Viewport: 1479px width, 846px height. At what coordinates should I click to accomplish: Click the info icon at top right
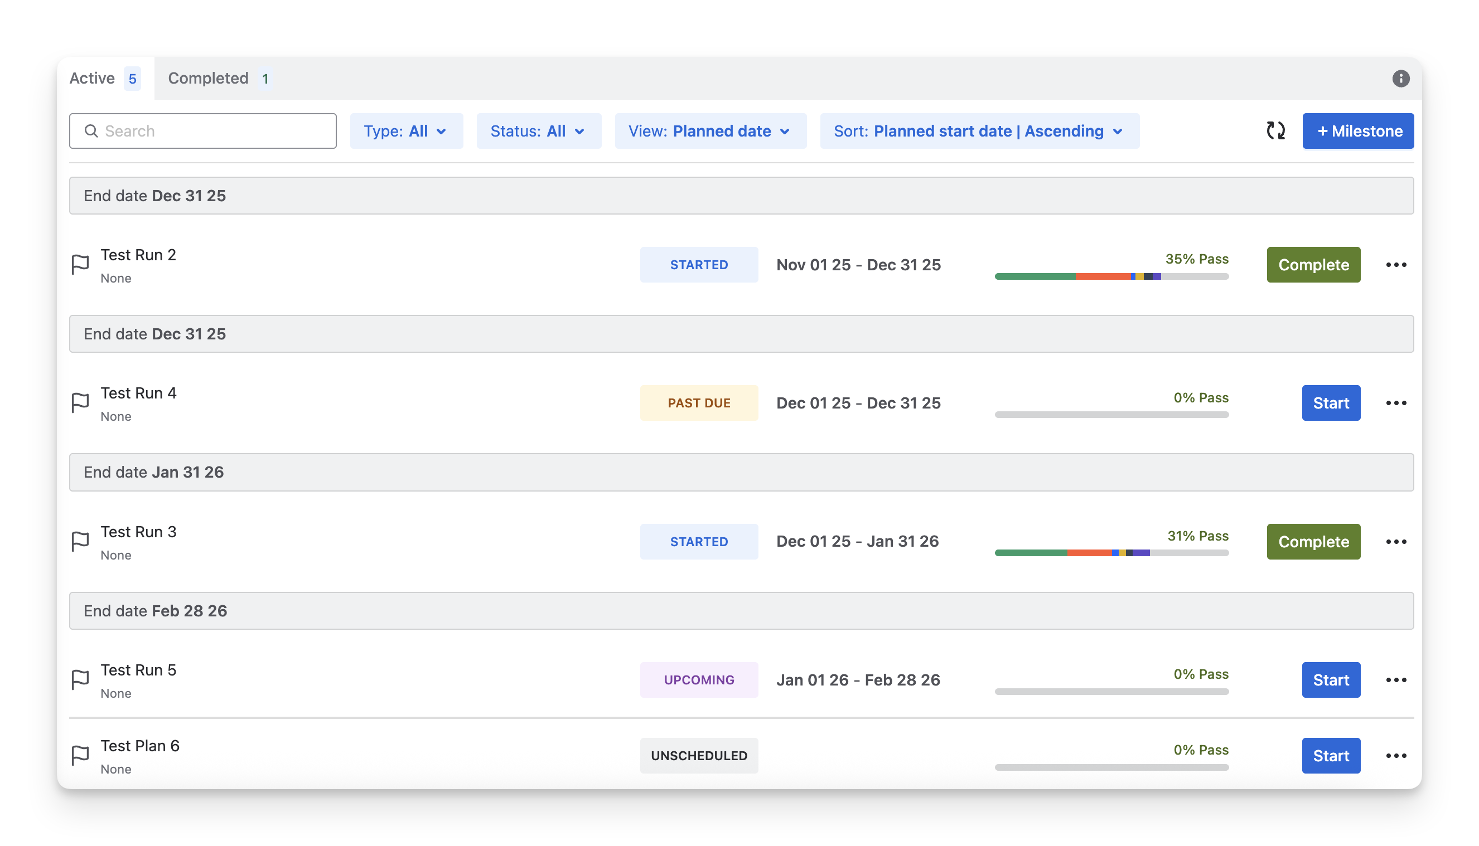click(1400, 79)
